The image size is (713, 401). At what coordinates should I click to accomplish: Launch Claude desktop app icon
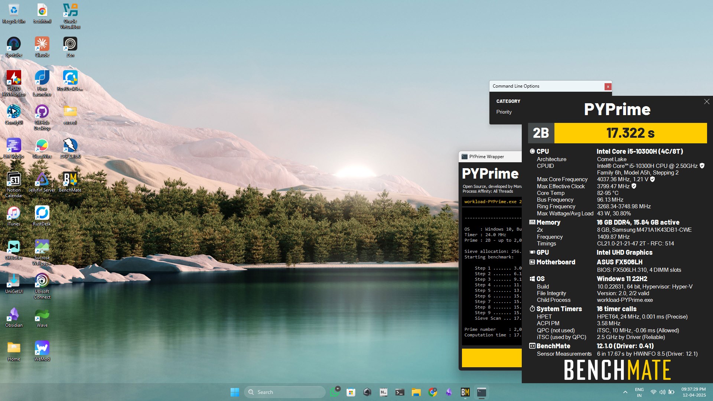[x=42, y=47]
